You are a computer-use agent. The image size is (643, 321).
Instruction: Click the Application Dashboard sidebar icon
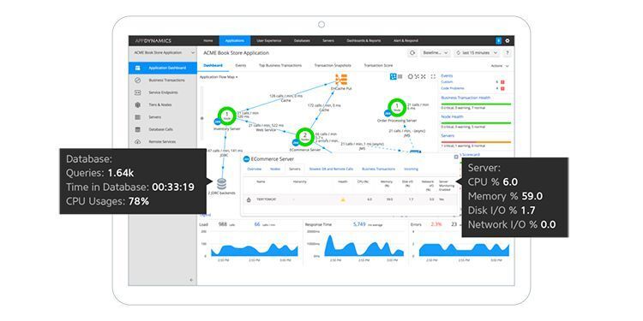pos(138,68)
